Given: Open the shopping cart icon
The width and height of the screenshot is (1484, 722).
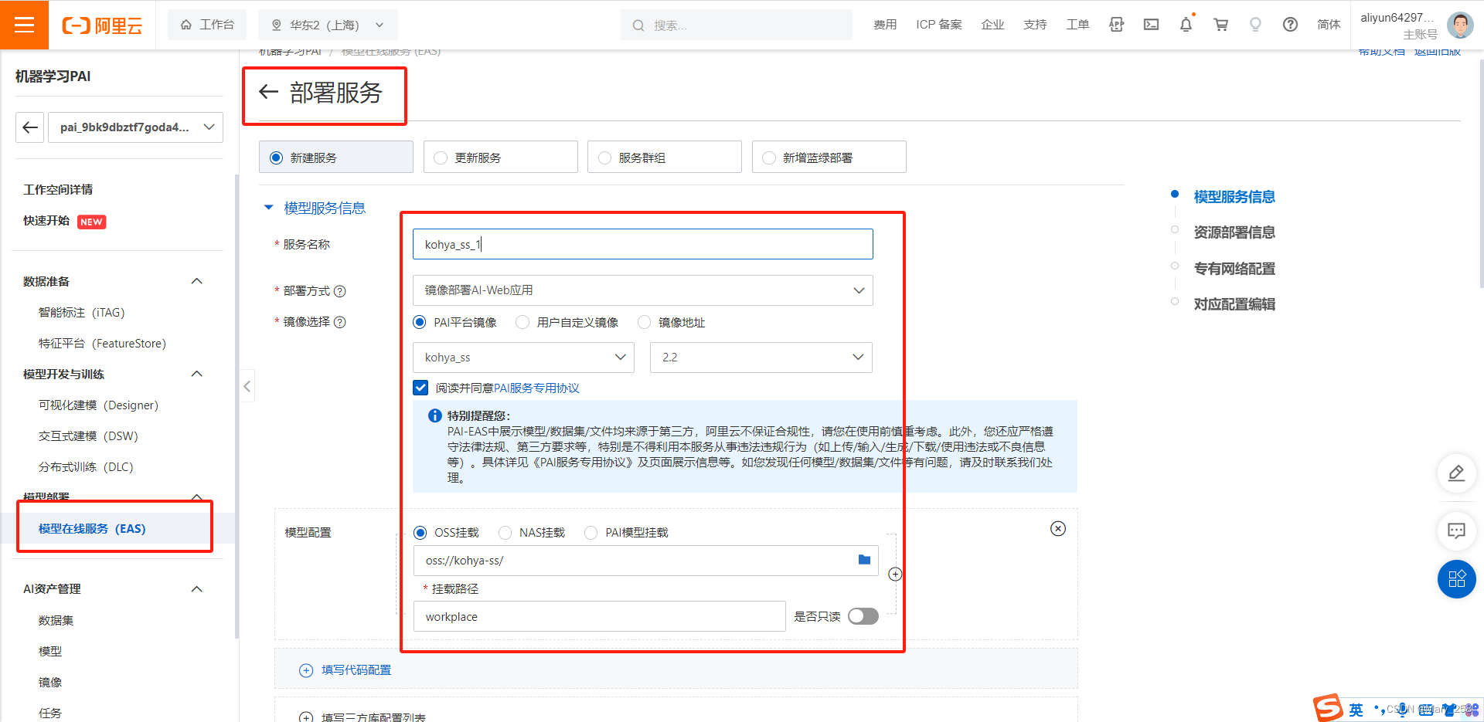Looking at the screenshot, I should (1220, 24).
